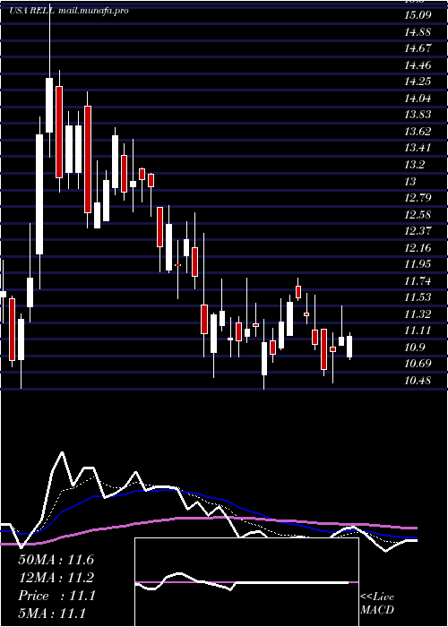
Task: Select the 14.67 price axis label
Action: 418,48
